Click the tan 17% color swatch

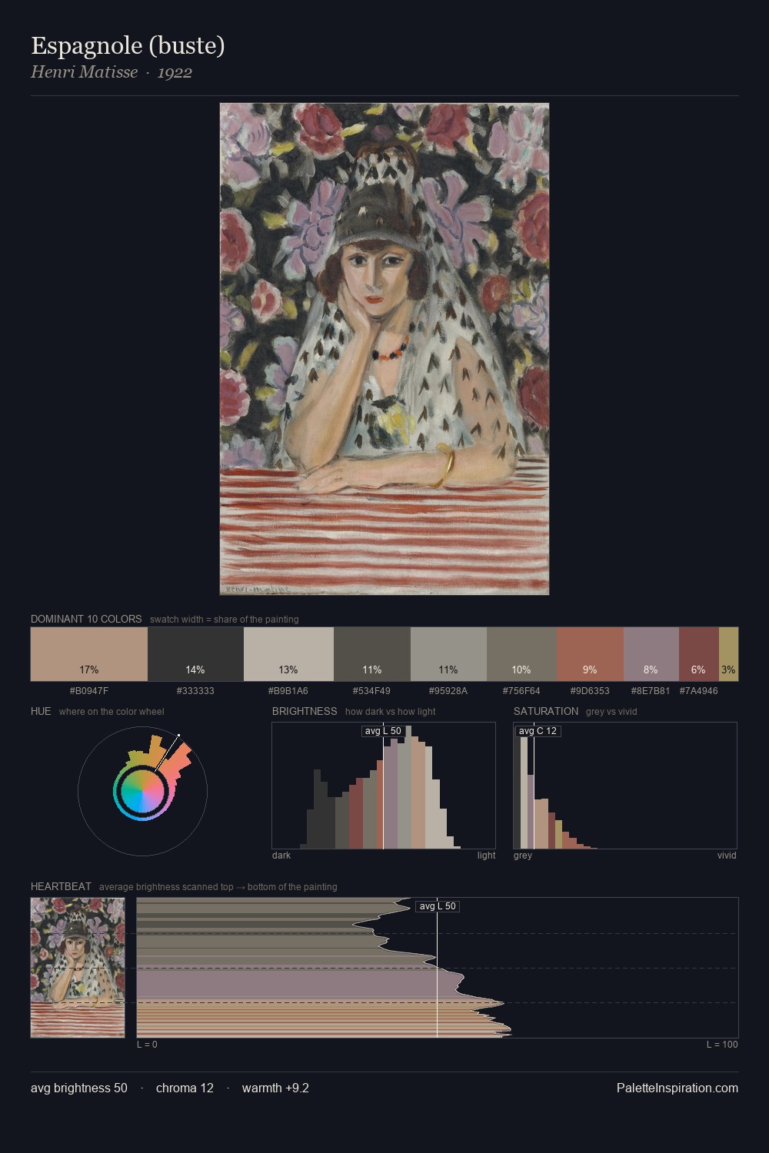point(89,654)
